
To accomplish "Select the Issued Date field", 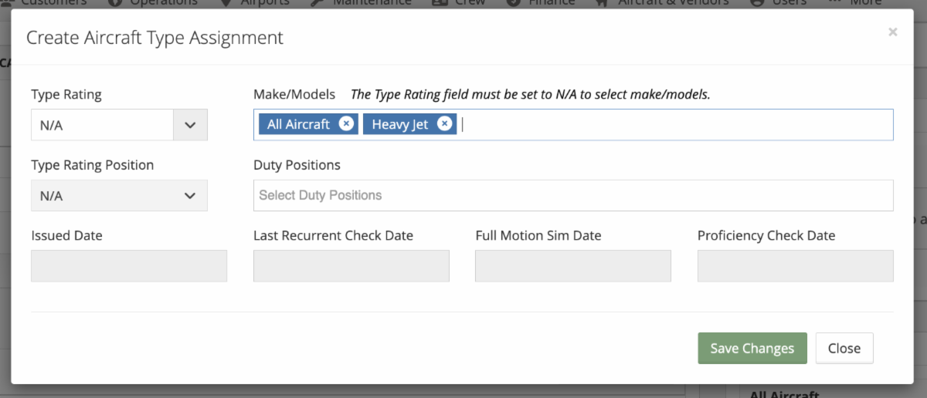I will pyautogui.click(x=129, y=266).
